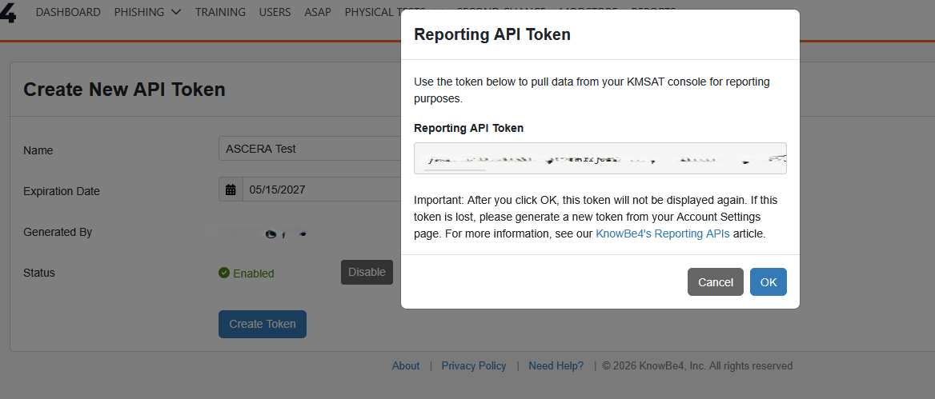
Task: Open the KnowBe4's Reporting APIs article link
Action: tap(663, 233)
